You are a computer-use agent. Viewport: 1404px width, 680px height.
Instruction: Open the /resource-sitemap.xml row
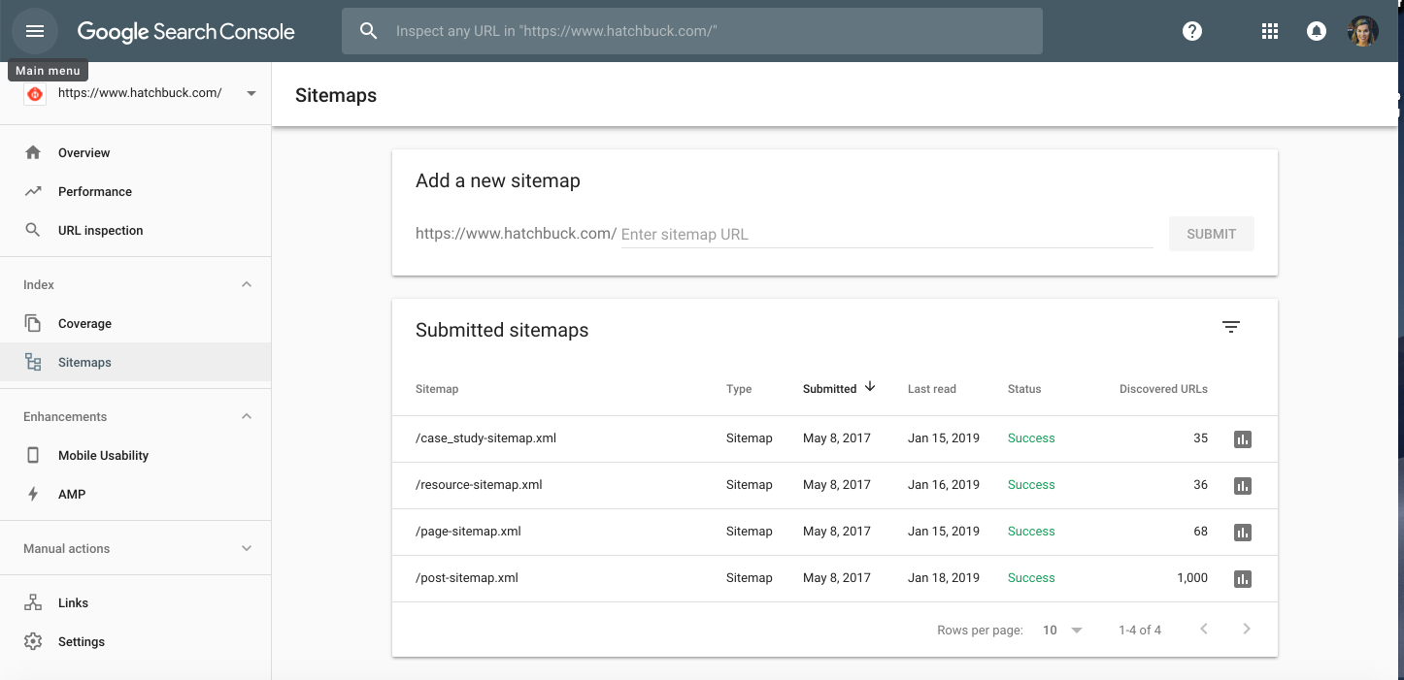click(x=835, y=485)
